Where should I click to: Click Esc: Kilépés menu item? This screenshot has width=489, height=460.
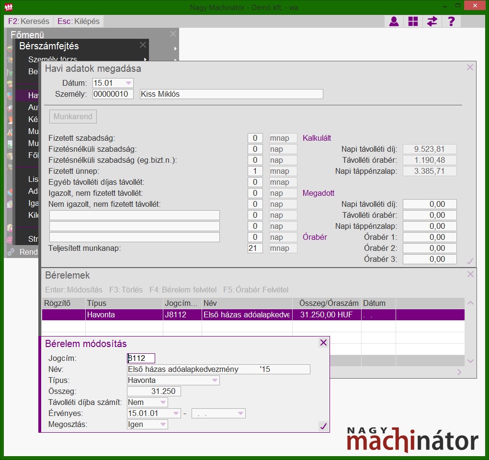(x=79, y=22)
